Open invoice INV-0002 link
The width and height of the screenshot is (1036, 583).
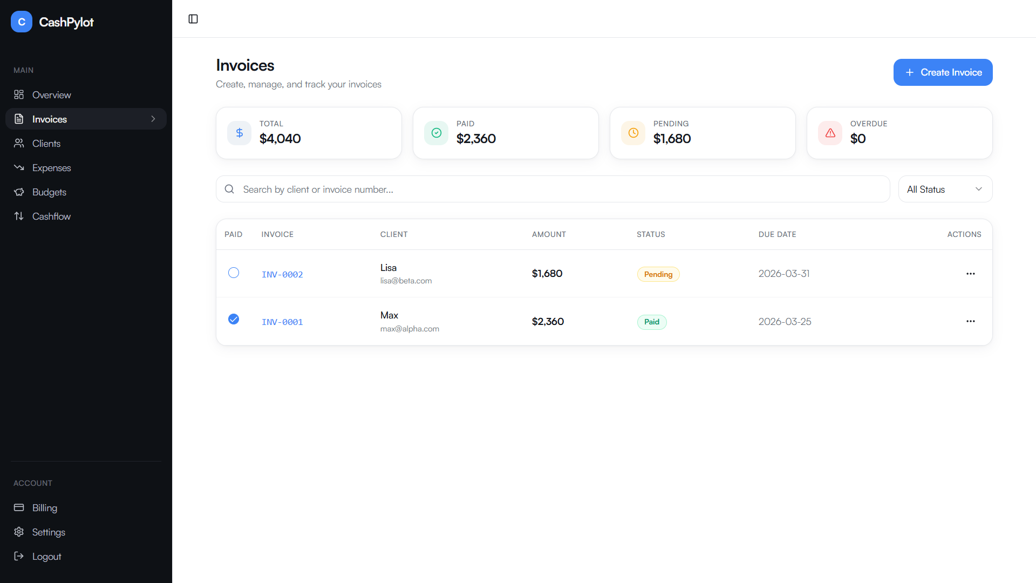click(x=282, y=274)
